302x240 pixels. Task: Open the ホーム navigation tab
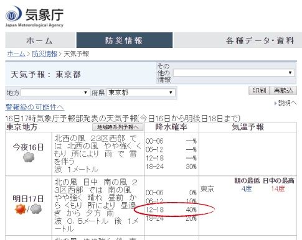pos(40,40)
